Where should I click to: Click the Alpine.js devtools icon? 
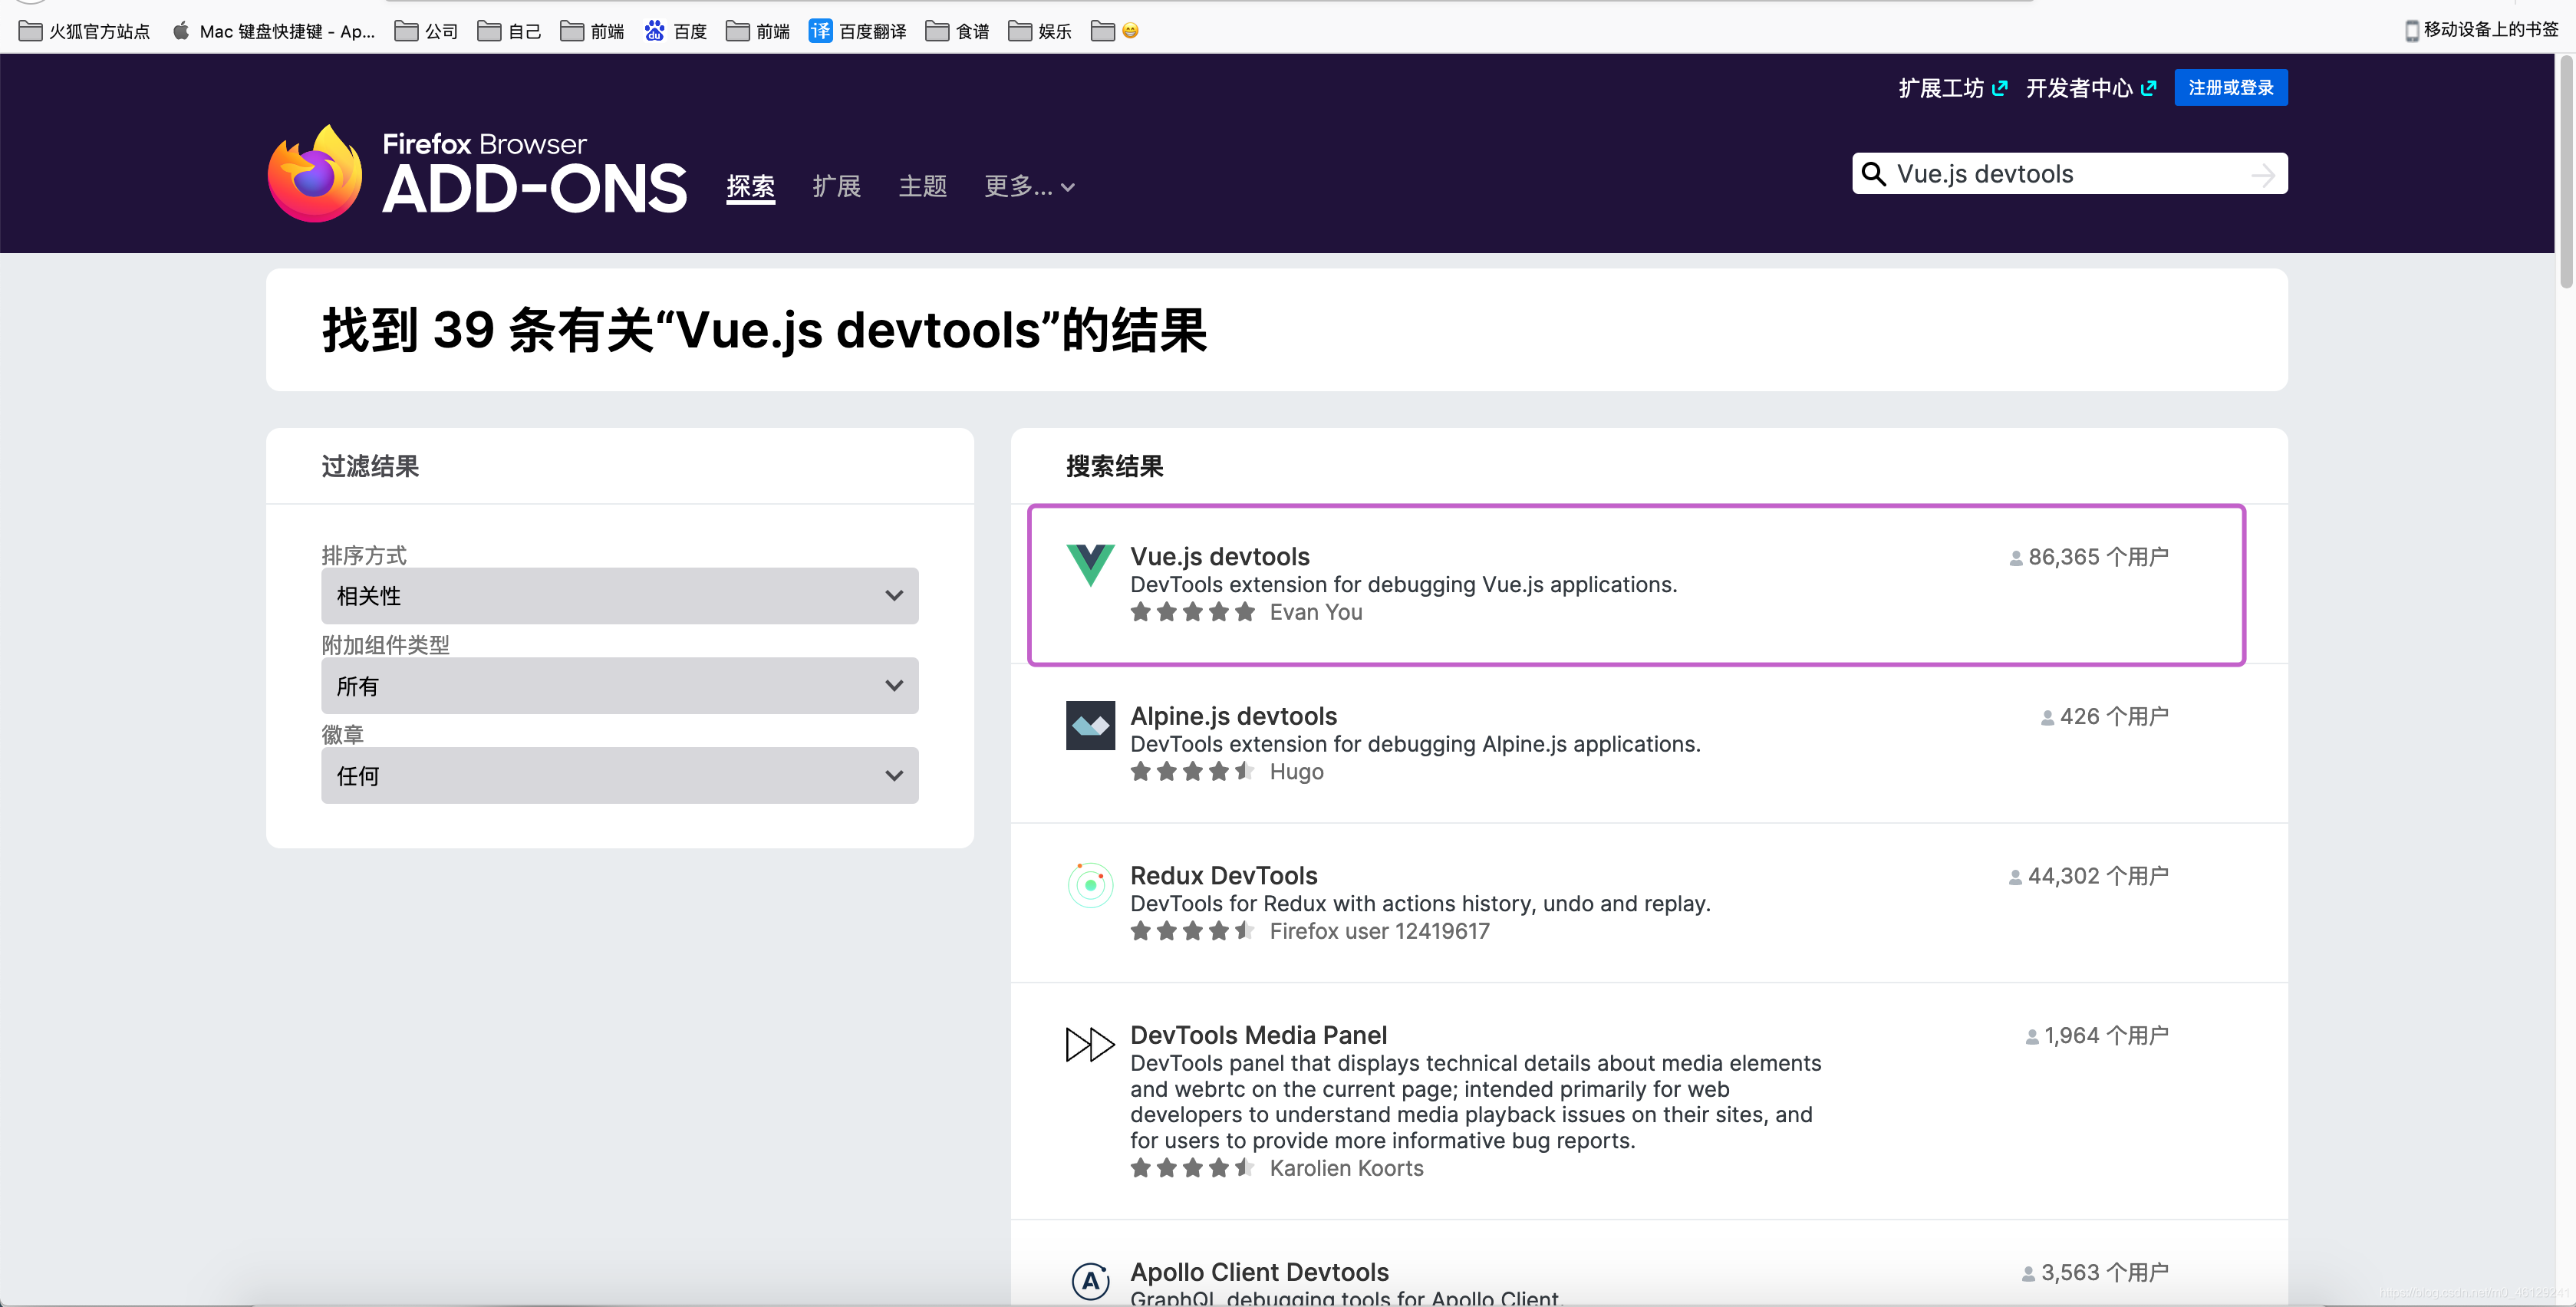(x=1090, y=725)
